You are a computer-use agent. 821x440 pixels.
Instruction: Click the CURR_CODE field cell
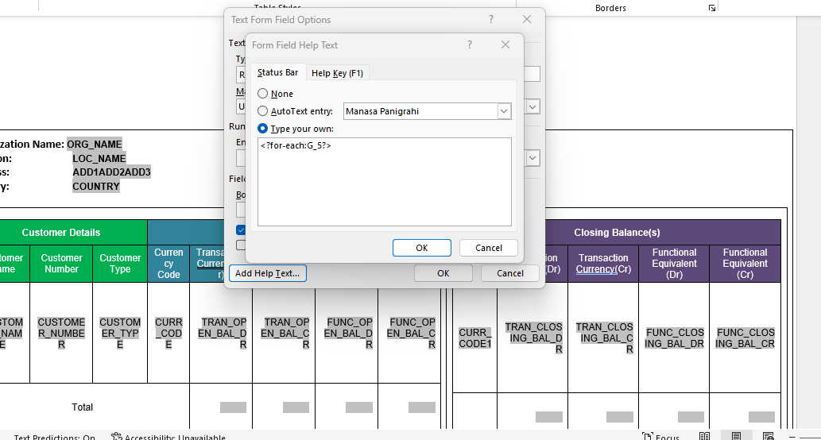(x=168, y=333)
